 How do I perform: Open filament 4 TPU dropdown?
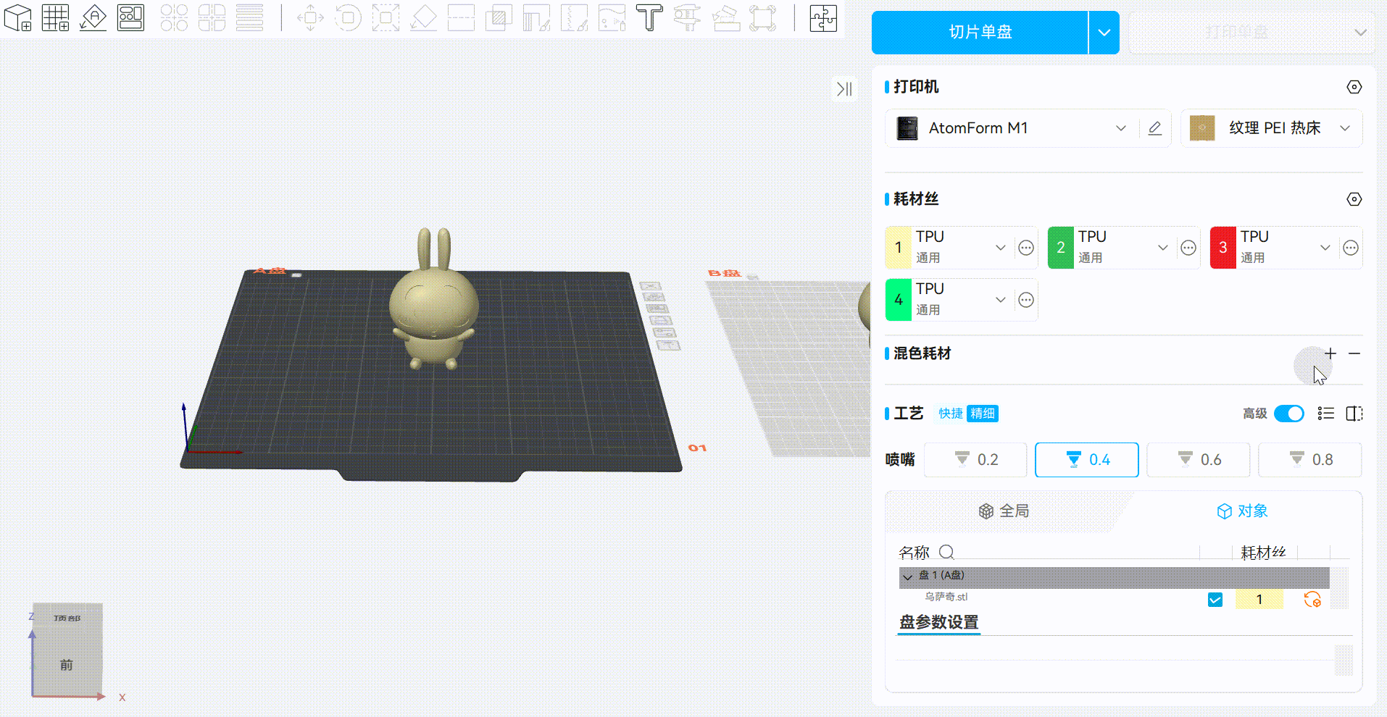tap(1000, 300)
